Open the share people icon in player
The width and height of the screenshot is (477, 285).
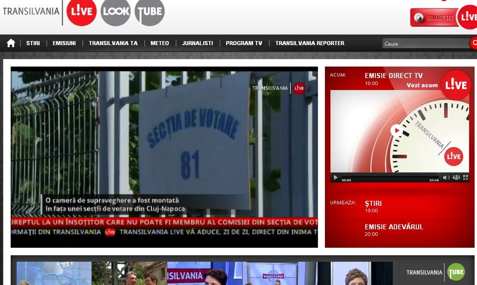click(456, 177)
